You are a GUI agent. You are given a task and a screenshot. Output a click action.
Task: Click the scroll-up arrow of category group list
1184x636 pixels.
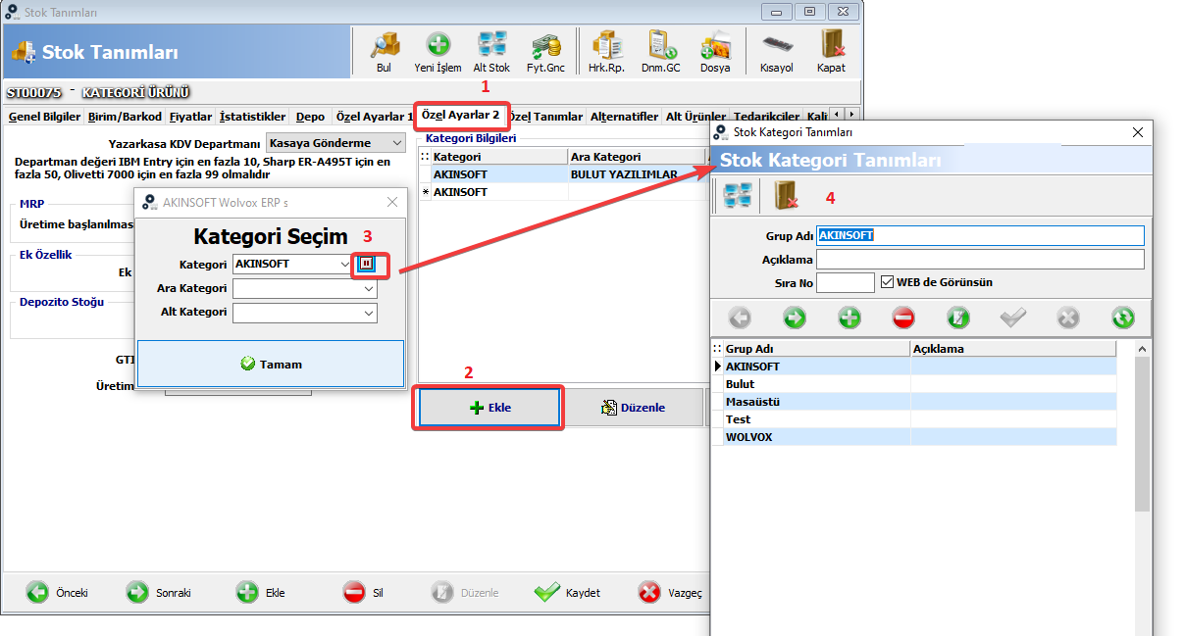(x=1142, y=349)
